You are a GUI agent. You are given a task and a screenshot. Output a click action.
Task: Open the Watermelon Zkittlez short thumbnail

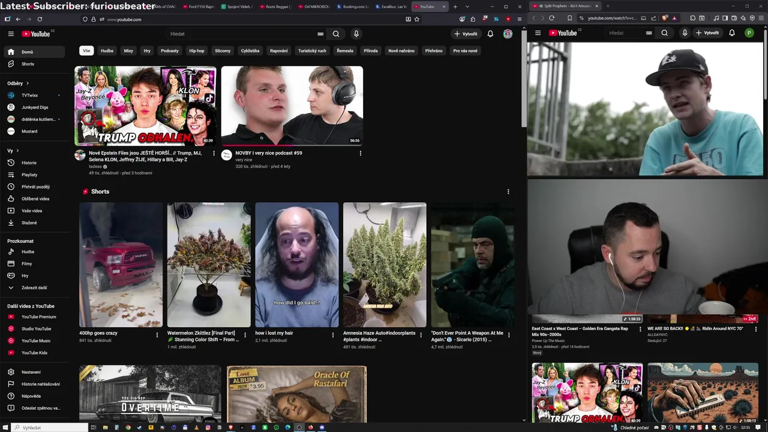tap(209, 265)
